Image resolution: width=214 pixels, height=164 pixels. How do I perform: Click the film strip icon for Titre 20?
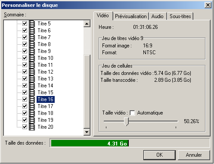click(32, 127)
